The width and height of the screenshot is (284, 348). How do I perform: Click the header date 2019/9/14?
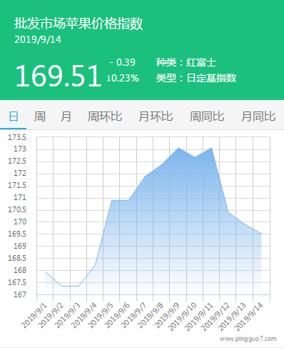click(x=38, y=40)
